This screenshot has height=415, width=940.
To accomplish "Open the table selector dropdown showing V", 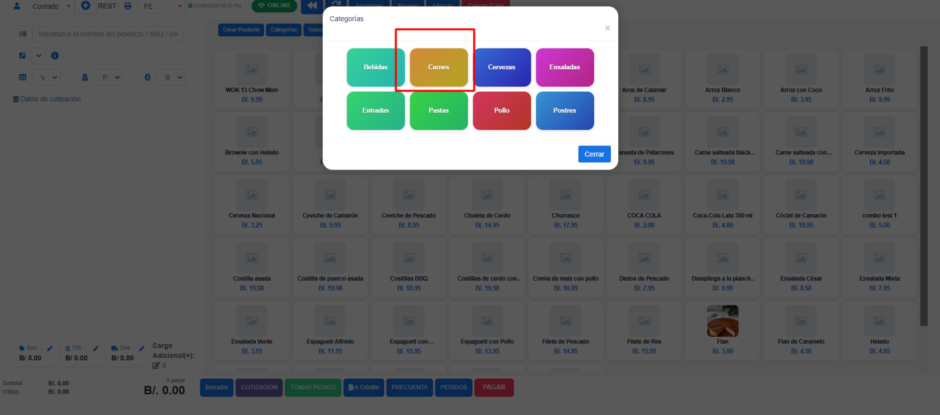I will 47,77.
